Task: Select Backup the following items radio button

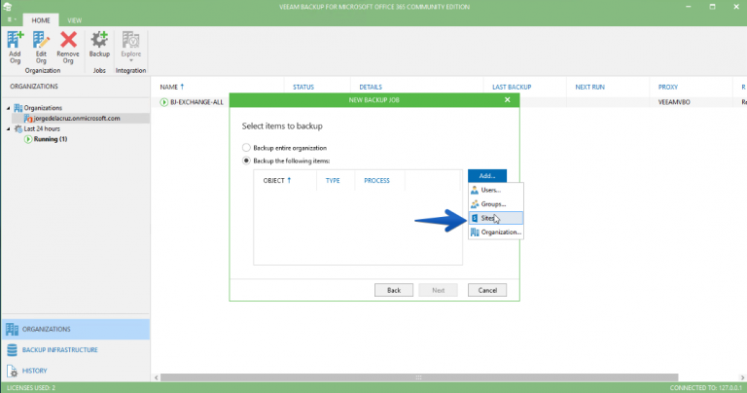Action: (246, 161)
